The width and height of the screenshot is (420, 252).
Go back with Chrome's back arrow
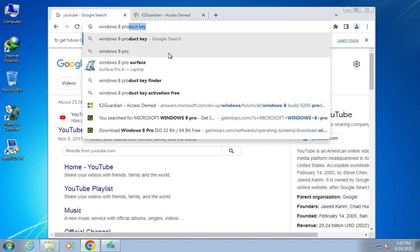56,27
